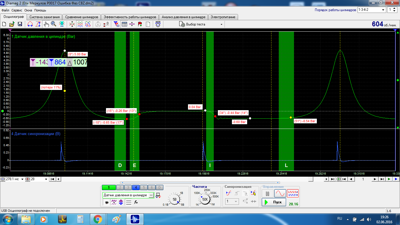Screen dimensions: 400x225
Task: Click the manual trigger cursor icon
Action: point(254,193)
